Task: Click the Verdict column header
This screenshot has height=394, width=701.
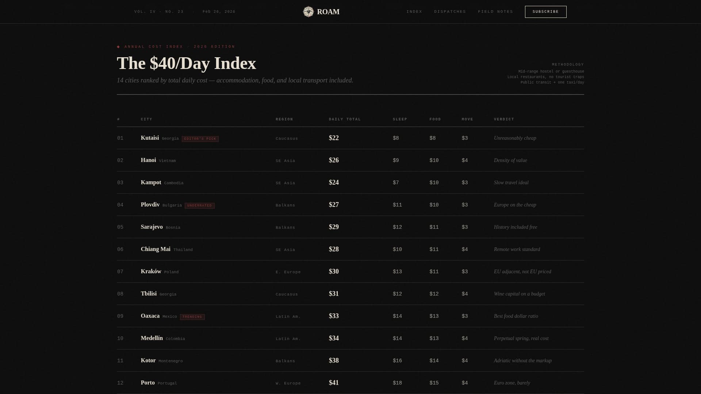Action: point(503,119)
